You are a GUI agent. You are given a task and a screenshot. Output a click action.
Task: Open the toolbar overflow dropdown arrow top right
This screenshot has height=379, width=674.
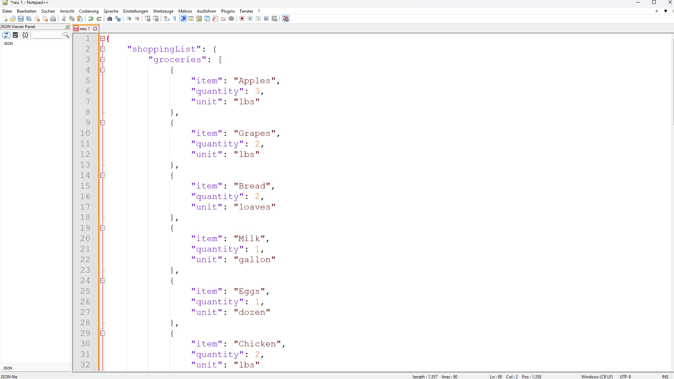pos(666,11)
